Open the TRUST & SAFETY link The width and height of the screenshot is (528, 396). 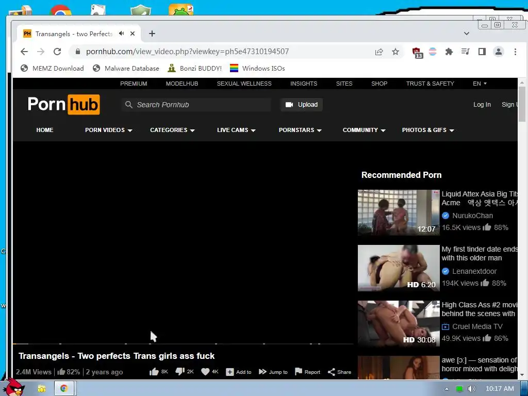click(x=430, y=84)
